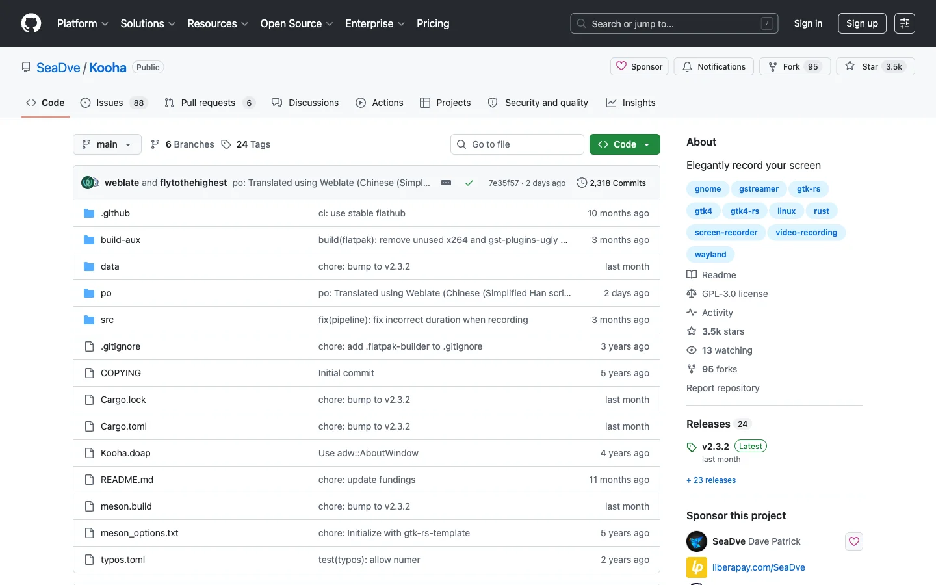Switch to the Pull requests tab

[x=210, y=103]
